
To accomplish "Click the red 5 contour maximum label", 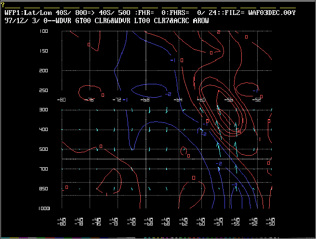I will [x=238, y=131].
